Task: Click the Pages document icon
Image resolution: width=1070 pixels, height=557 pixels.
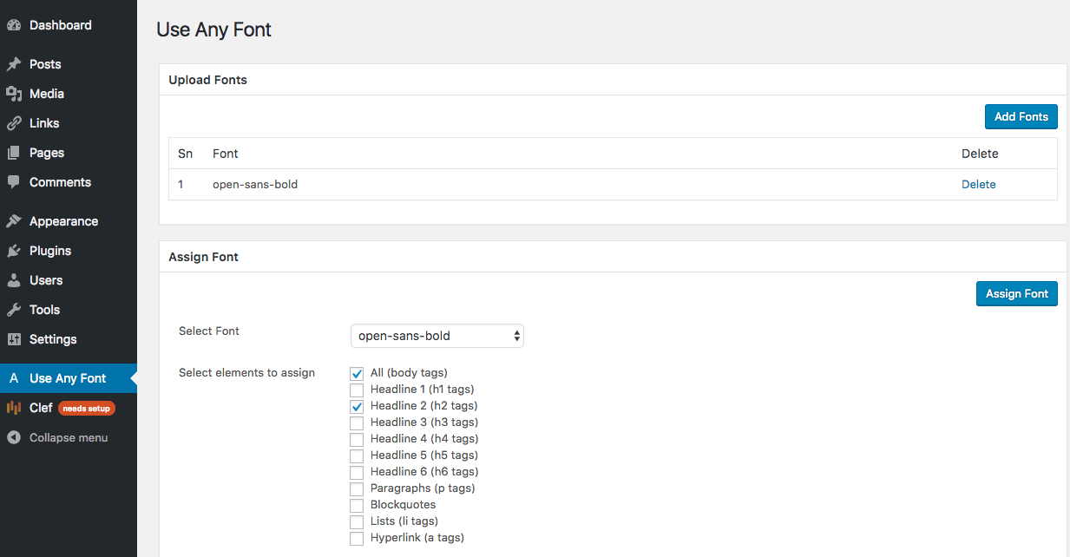Action: pyautogui.click(x=14, y=153)
